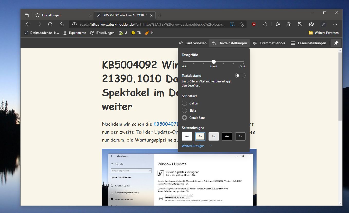This screenshot has width=349, height=213.
Task: Start Laut vorlesen read aloud
Action: 193,43
